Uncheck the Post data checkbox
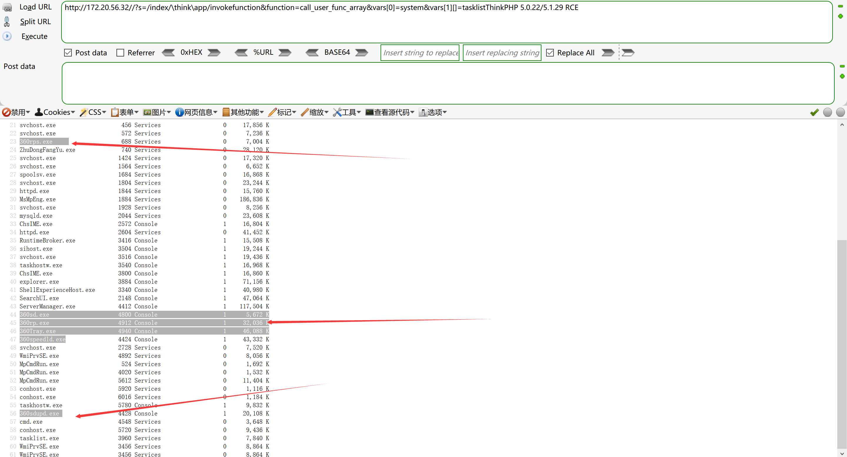The image size is (847, 457). 68,53
